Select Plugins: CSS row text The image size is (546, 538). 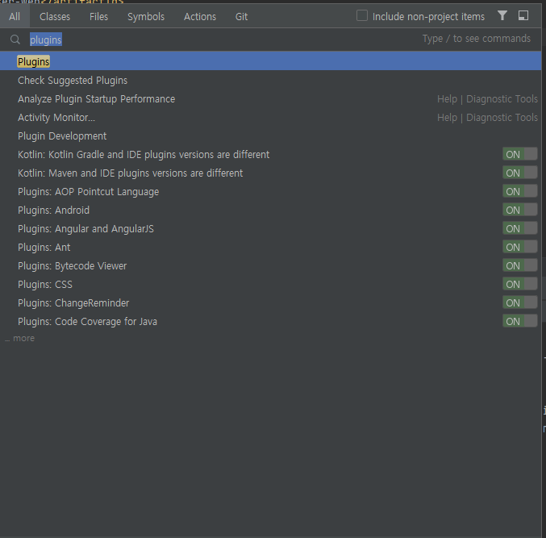(x=45, y=284)
